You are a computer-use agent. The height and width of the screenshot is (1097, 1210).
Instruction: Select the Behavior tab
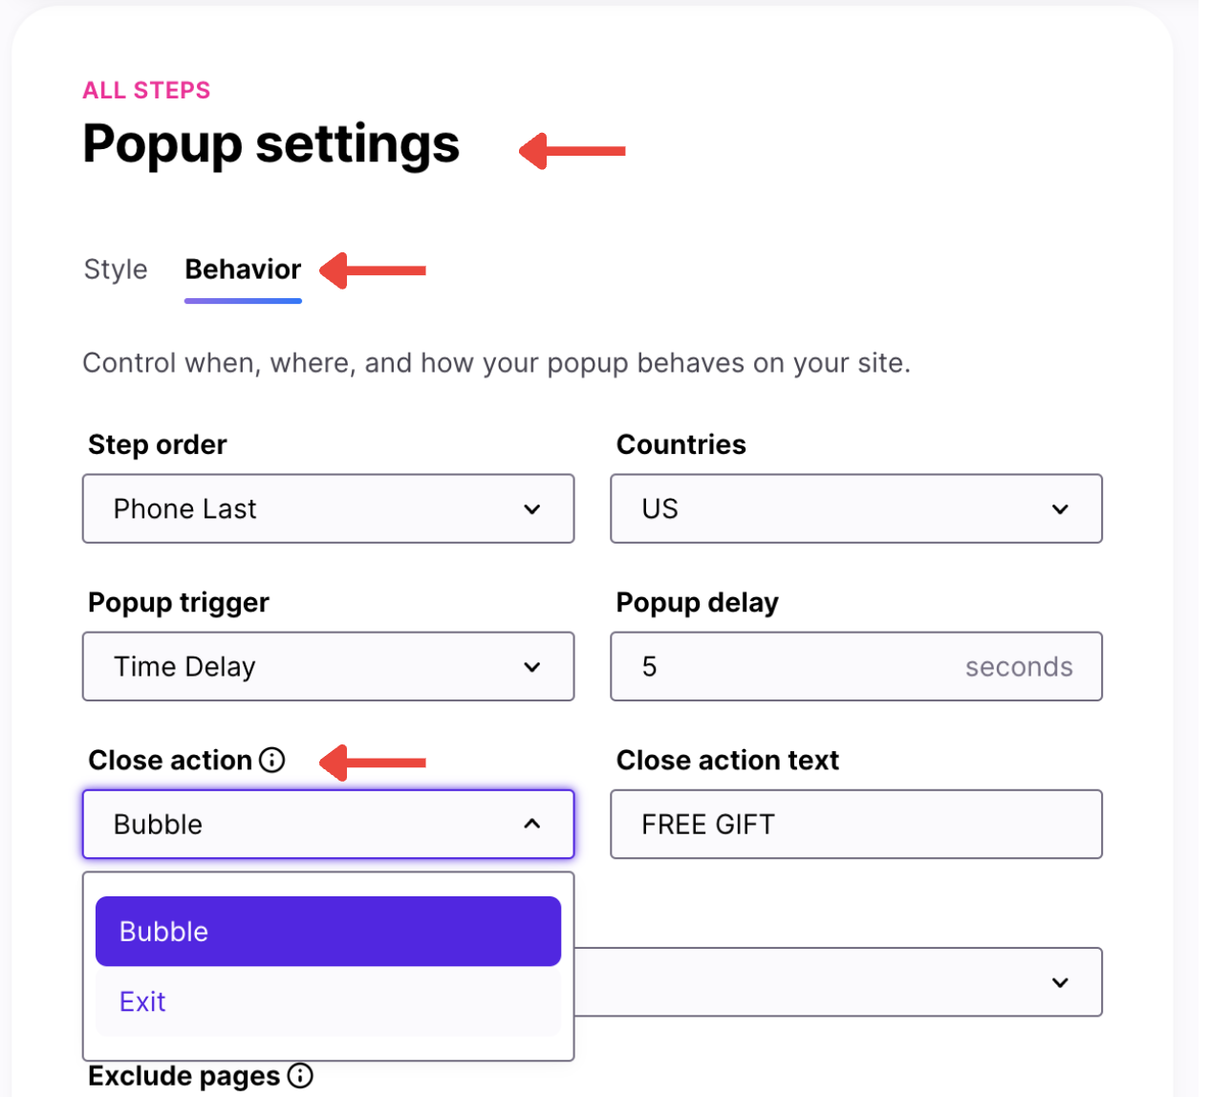243,269
